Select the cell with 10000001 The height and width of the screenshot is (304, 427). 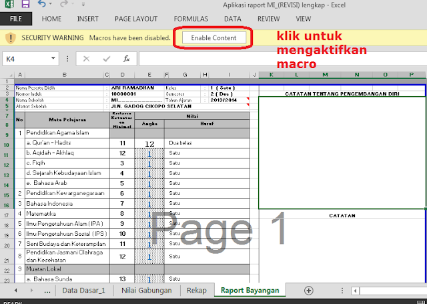(x=135, y=94)
